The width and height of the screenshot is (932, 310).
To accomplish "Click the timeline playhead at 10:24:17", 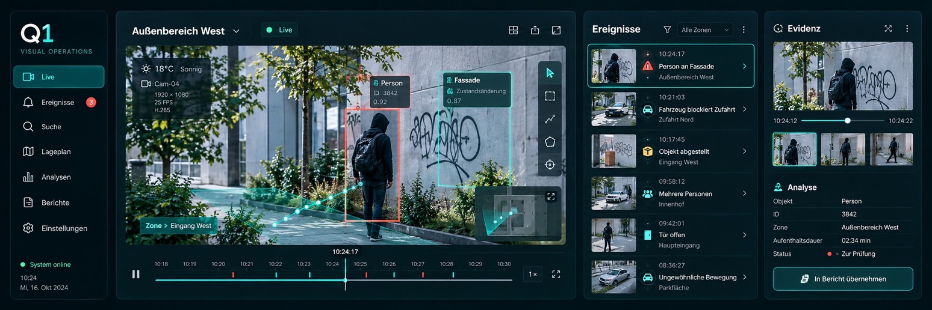I will (345, 280).
